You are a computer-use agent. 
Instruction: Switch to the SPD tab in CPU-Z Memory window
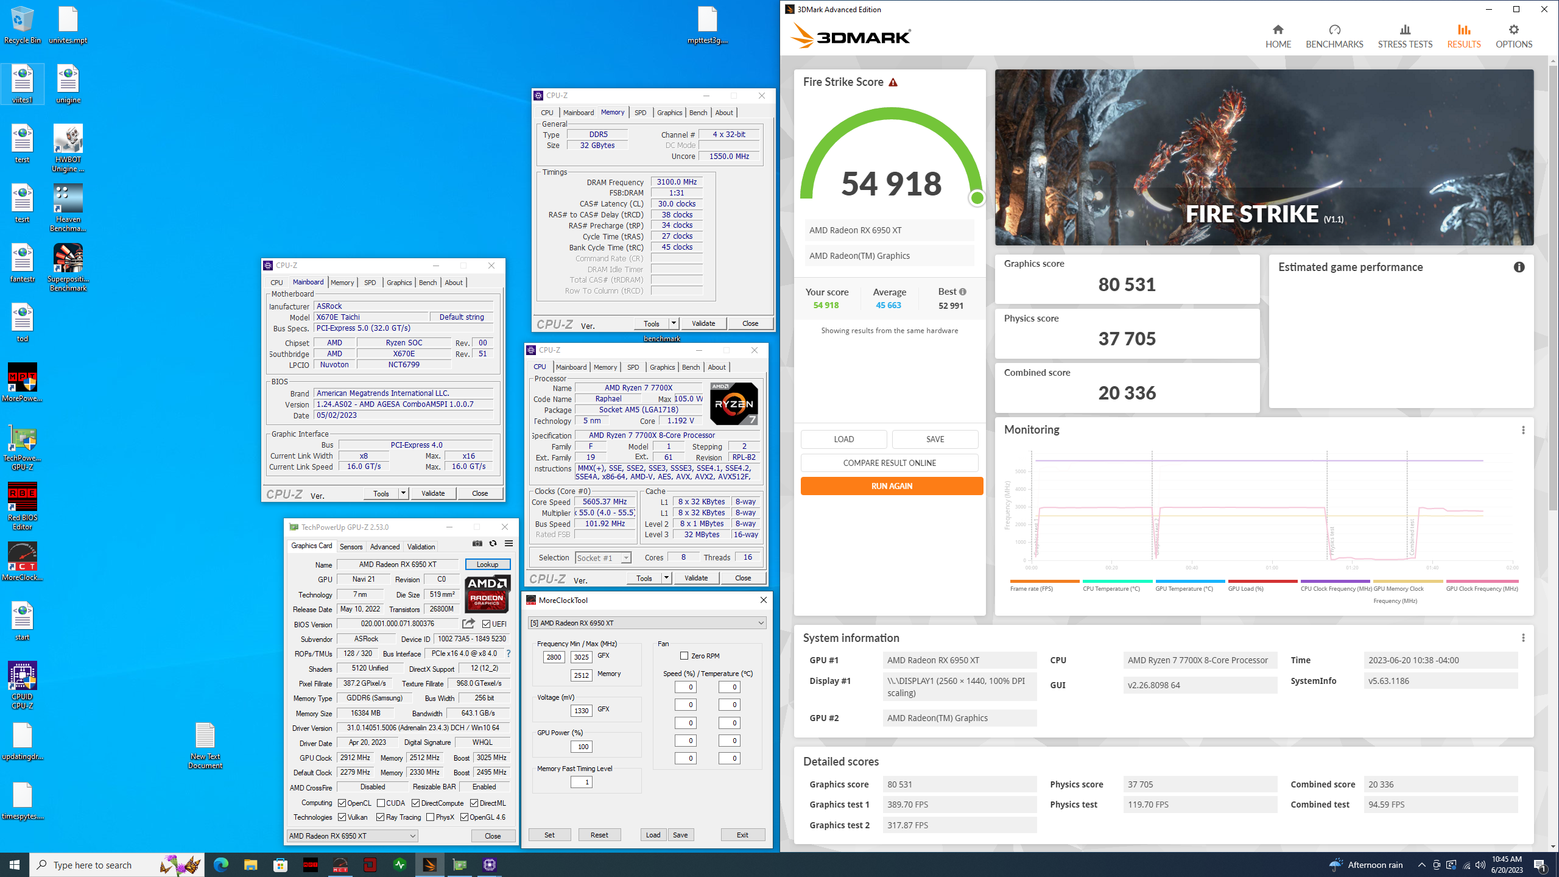[x=640, y=113]
